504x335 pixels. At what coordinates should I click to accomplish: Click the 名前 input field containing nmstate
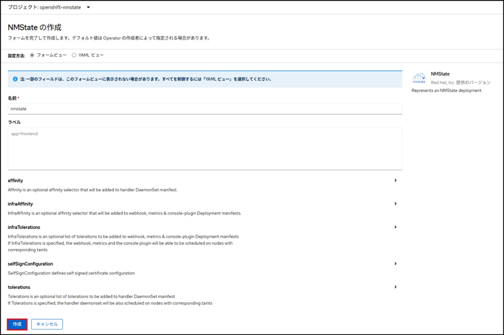205,109
